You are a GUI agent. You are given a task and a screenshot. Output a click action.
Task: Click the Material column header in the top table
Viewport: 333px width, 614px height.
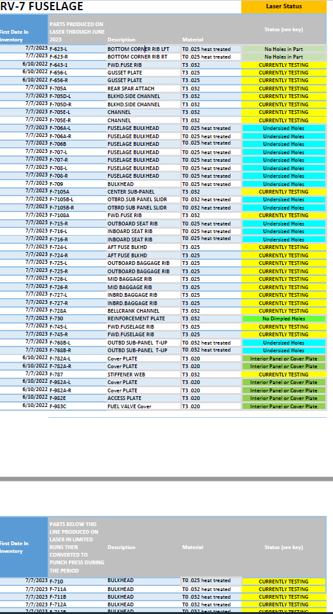tap(192, 39)
